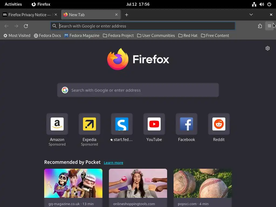Open the start.fedoraproject shortcut tile
The height and width of the screenshot is (207, 276).
pyautogui.click(x=122, y=124)
